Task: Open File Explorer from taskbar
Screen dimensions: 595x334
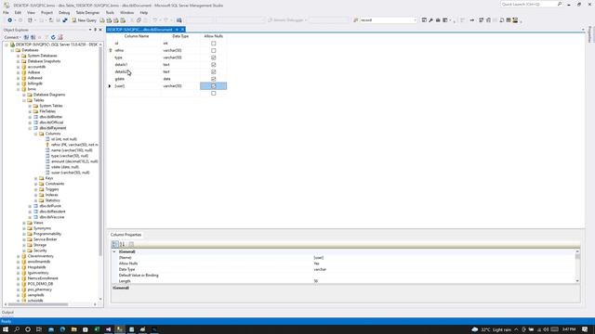Action: pos(74,329)
